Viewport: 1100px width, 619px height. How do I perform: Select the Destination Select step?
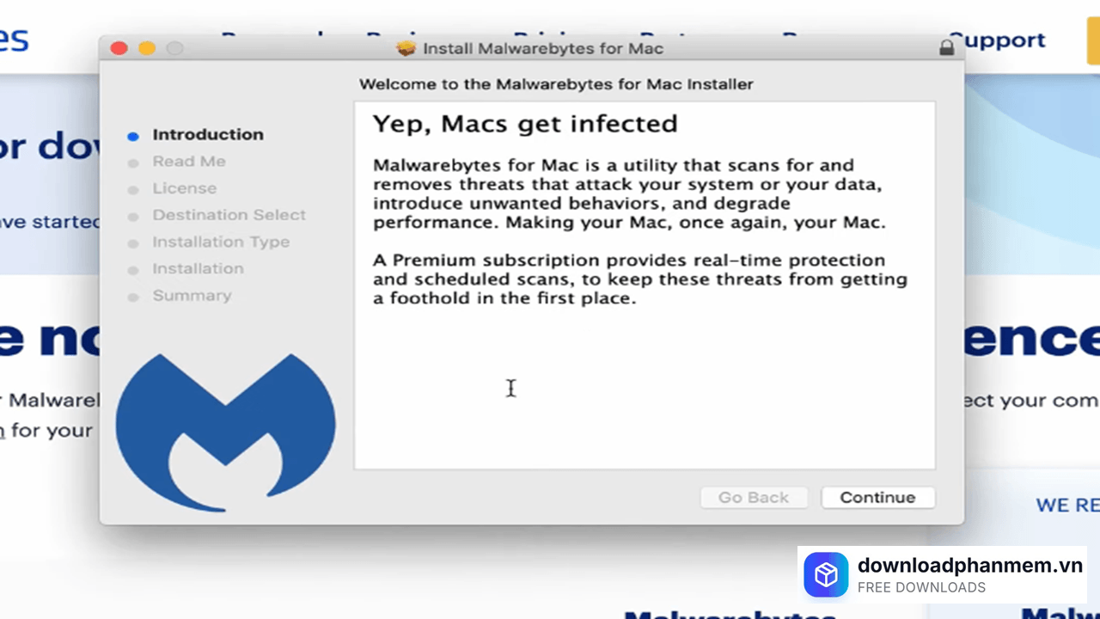click(x=229, y=215)
